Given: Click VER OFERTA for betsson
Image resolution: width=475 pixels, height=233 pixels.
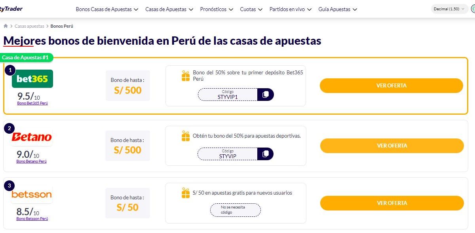Looking at the screenshot, I should 392,203.
